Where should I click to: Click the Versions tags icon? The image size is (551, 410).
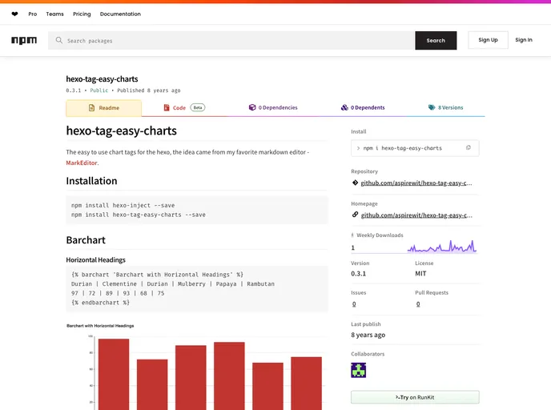coord(432,107)
